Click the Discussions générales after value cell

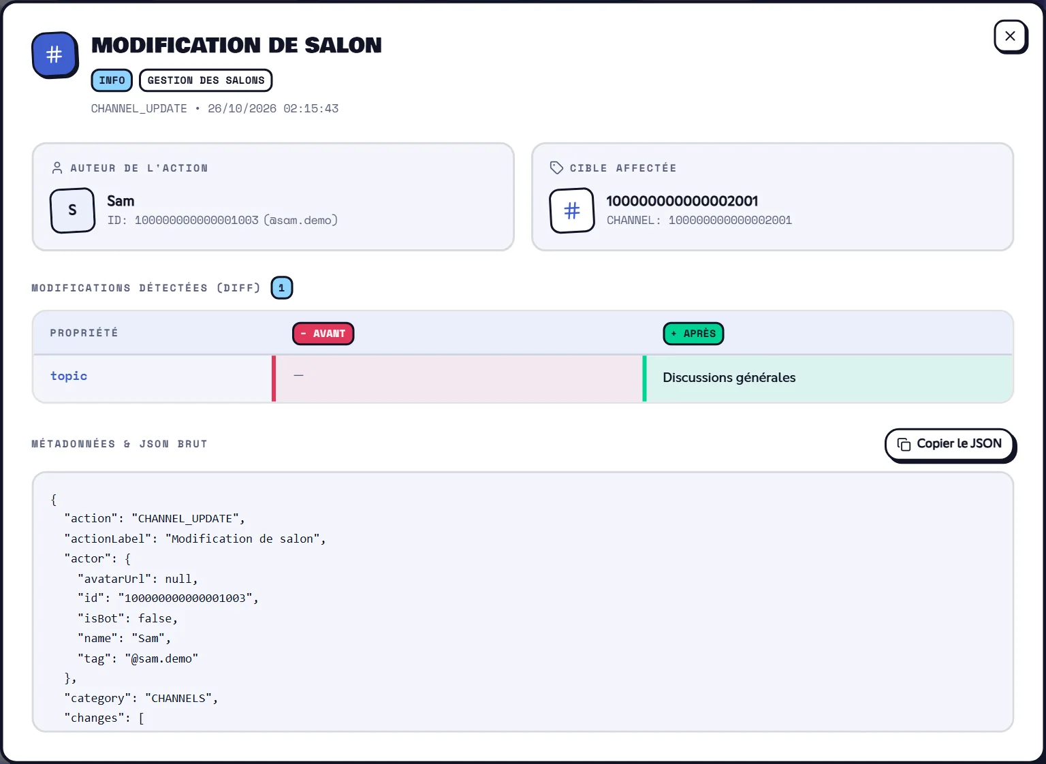coord(828,378)
